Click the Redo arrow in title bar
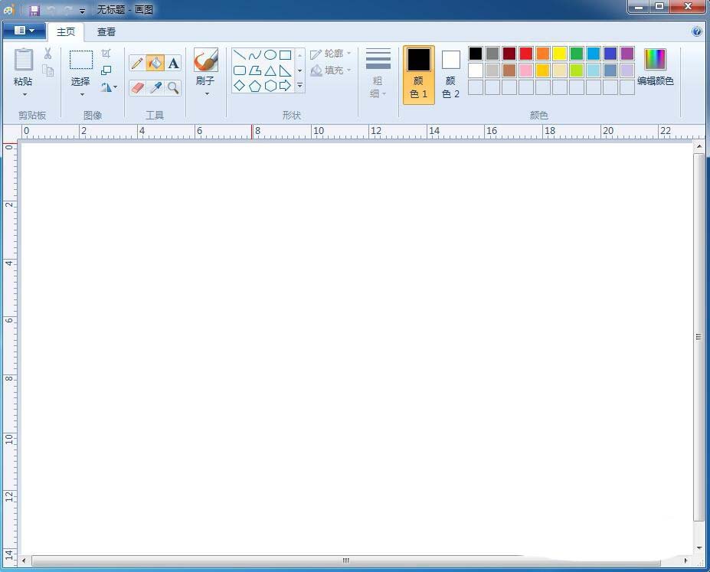710x572 pixels. click(68, 10)
